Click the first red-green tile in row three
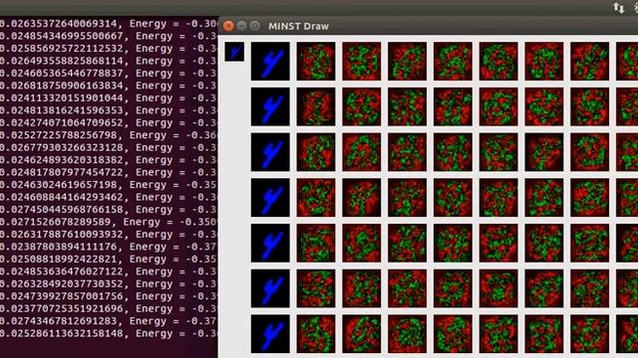The image size is (638, 358). coord(316,152)
